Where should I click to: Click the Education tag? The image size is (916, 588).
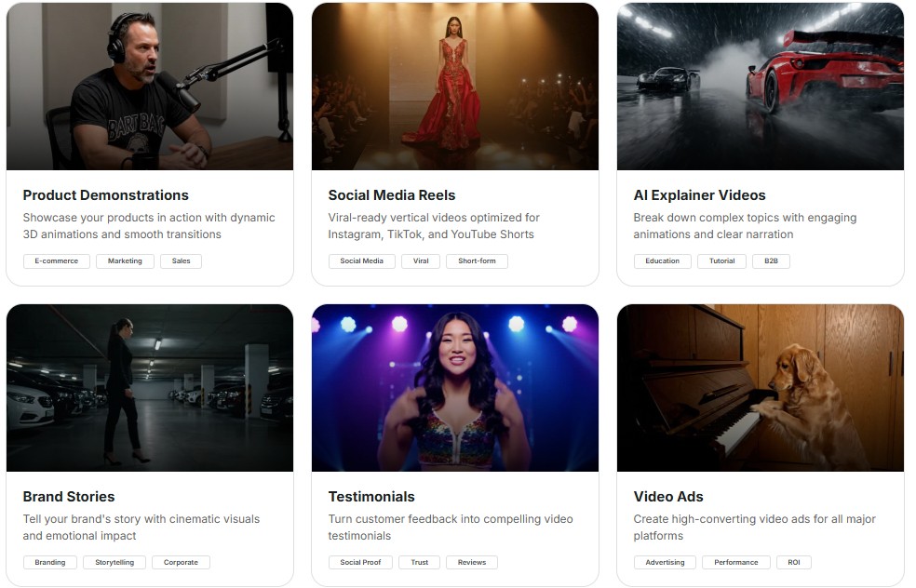tap(662, 261)
